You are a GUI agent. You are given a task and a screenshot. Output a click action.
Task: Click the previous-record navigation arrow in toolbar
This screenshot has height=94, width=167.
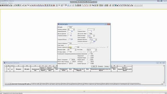137,5
